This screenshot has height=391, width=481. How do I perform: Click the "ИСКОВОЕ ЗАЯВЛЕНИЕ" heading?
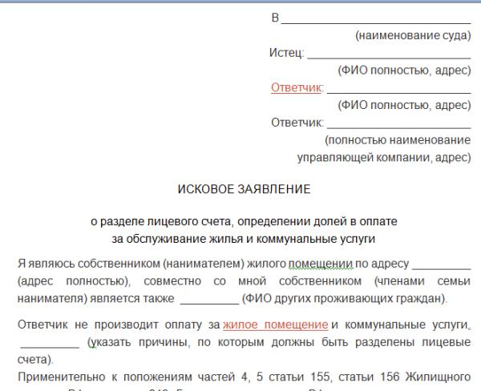click(x=243, y=190)
